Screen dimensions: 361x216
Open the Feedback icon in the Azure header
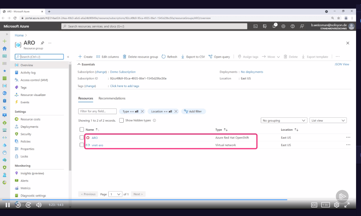302,26
